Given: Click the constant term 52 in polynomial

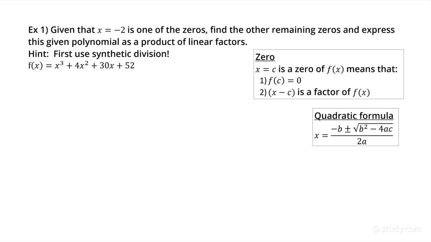Looking at the screenshot, I should coord(130,66).
